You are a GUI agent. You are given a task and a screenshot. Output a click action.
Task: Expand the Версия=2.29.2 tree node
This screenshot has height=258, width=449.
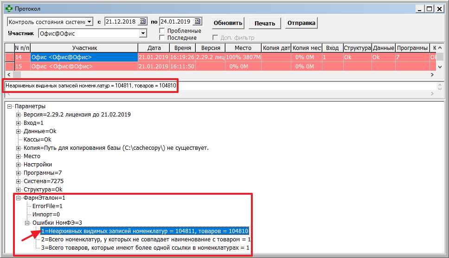[x=19, y=115]
